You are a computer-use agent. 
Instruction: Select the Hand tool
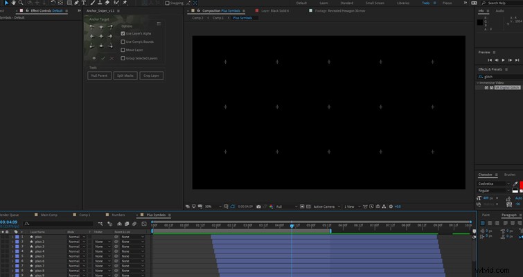click(14, 3)
